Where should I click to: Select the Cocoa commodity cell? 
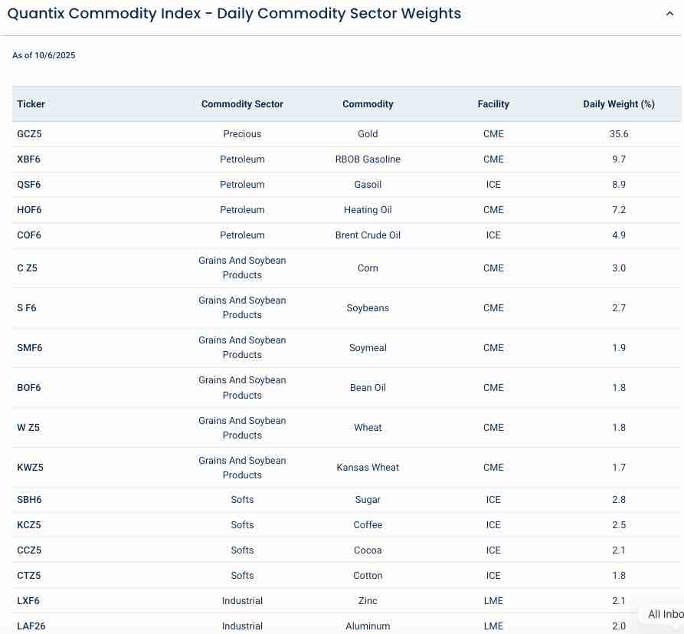pos(368,550)
